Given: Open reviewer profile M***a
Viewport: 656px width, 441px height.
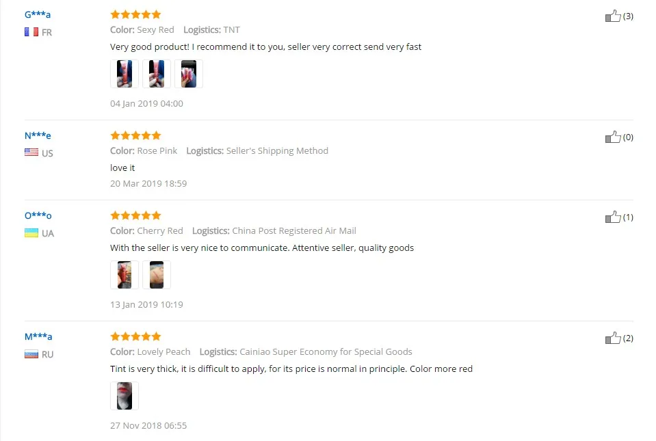Looking at the screenshot, I should point(38,336).
